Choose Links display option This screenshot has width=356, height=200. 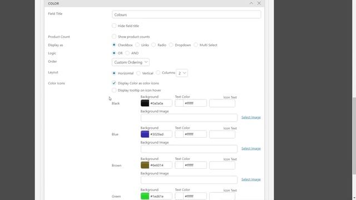(137, 45)
